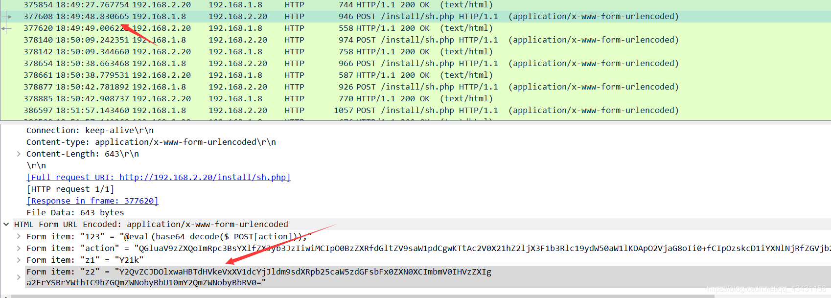Select the Content-type header line

click(151, 142)
